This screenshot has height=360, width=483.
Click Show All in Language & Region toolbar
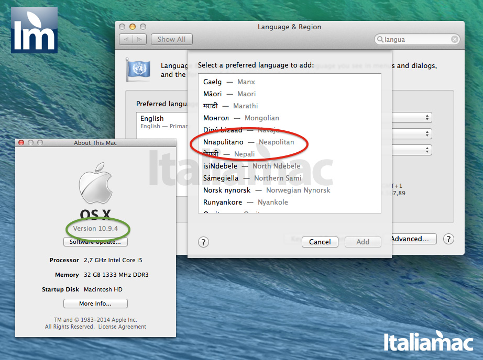172,39
